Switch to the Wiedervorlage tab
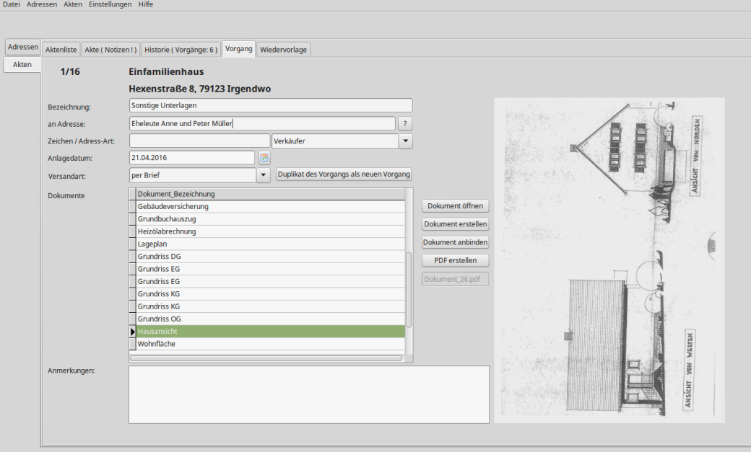 click(283, 50)
